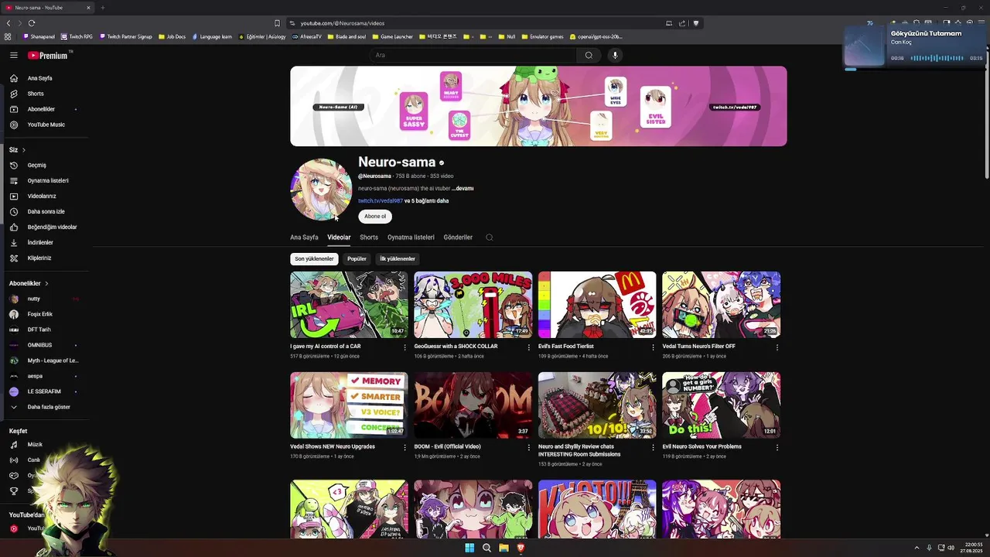Open Windows Start menu
Viewport: 990px width, 557px height.
[469, 548]
